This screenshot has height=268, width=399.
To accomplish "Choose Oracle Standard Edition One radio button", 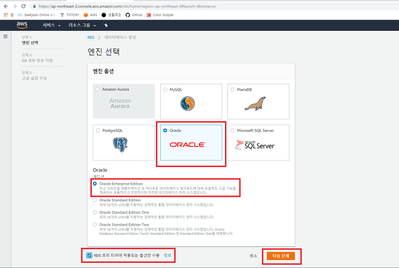I will [x=95, y=212].
